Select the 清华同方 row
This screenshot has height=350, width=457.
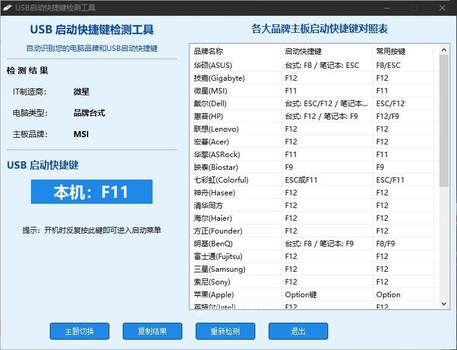[314, 206]
